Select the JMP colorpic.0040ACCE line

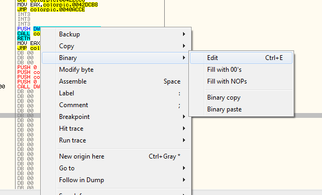pyautogui.click(x=51, y=10)
